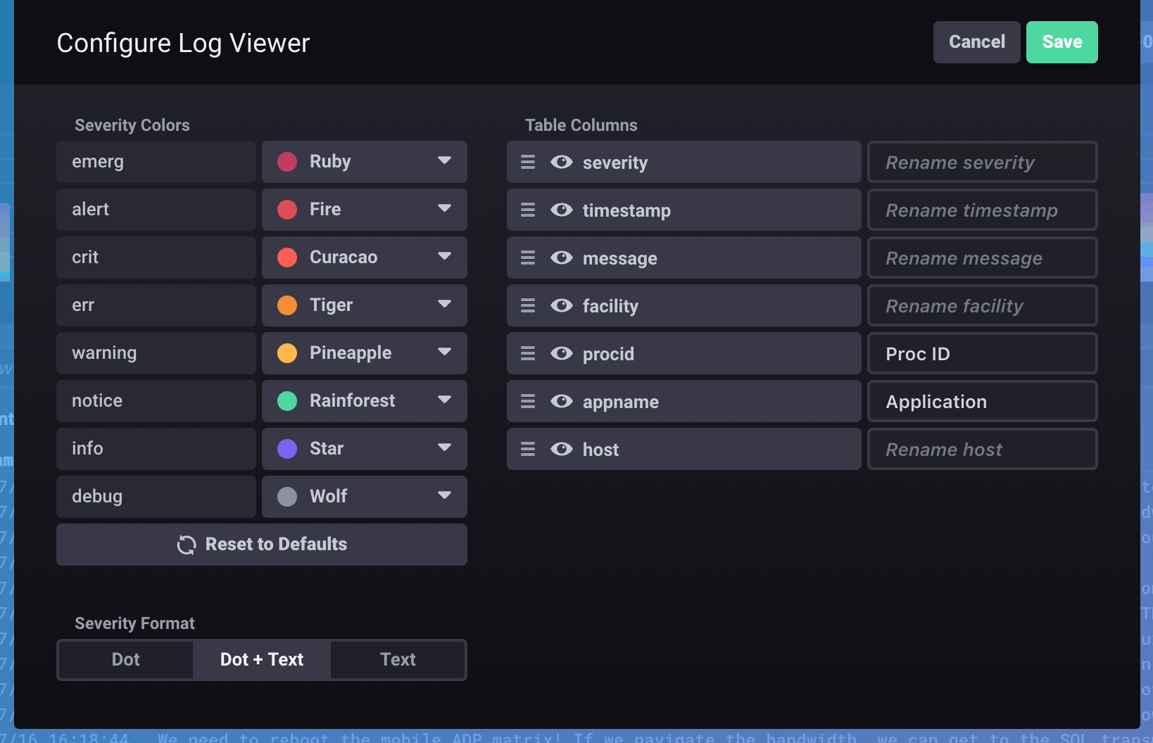1153x743 pixels.
Task: Hide the host column via eye icon
Action: 561,450
